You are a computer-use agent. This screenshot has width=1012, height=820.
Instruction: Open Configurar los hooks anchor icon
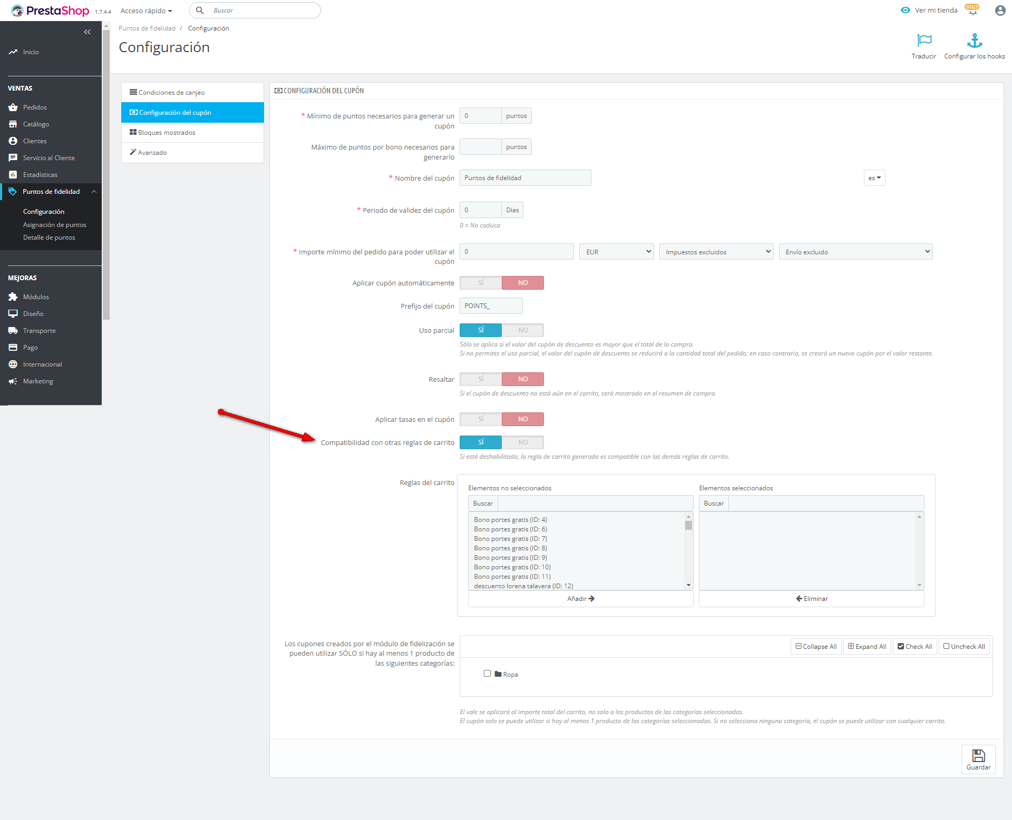pos(974,41)
